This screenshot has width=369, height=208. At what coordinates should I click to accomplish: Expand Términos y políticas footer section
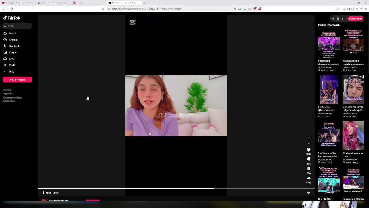pyautogui.click(x=13, y=98)
